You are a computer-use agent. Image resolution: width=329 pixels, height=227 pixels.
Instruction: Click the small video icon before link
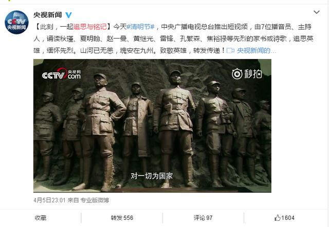click(230, 50)
